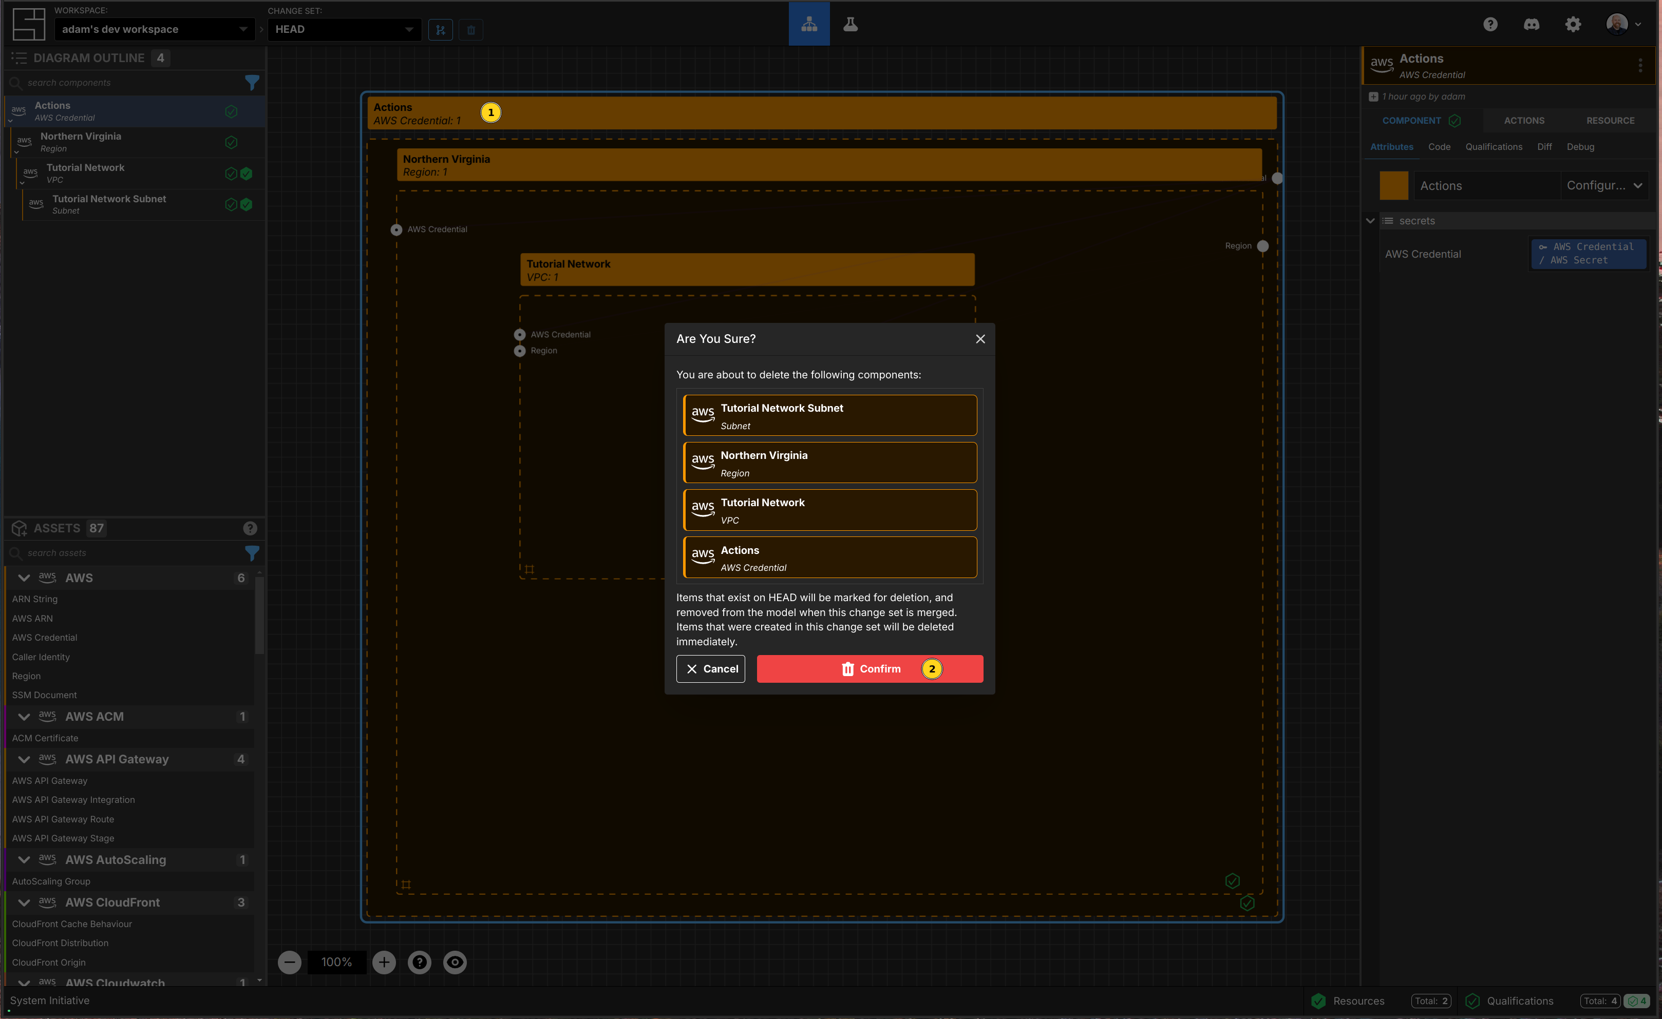This screenshot has height=1019, width=1662.
Task: Open the user profile avatar menu
Action: click(x=1623, y=24)
